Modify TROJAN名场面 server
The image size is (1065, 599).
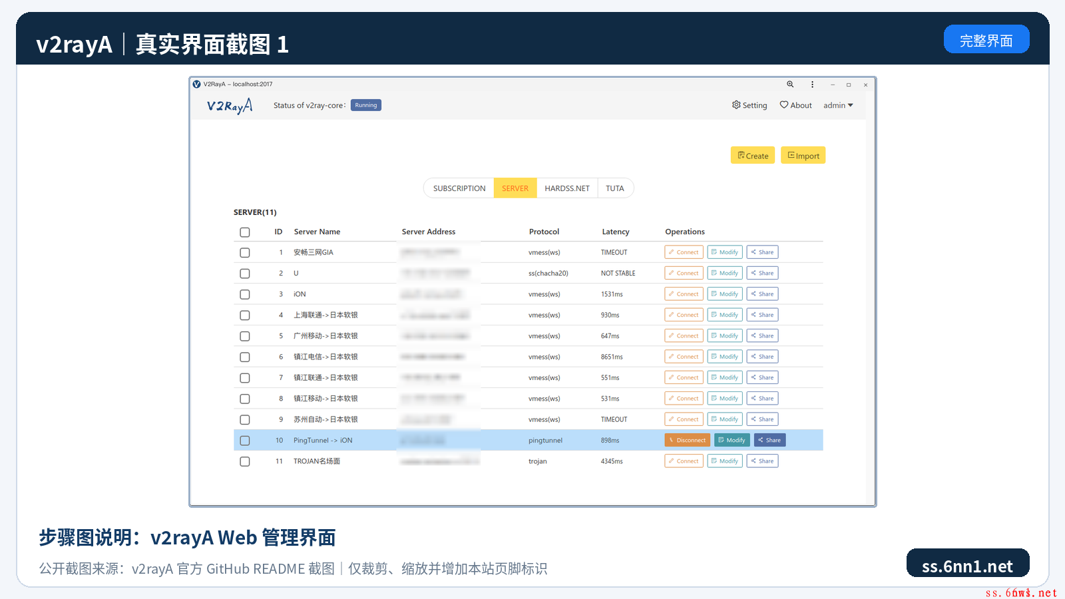[x=725, y=461]
